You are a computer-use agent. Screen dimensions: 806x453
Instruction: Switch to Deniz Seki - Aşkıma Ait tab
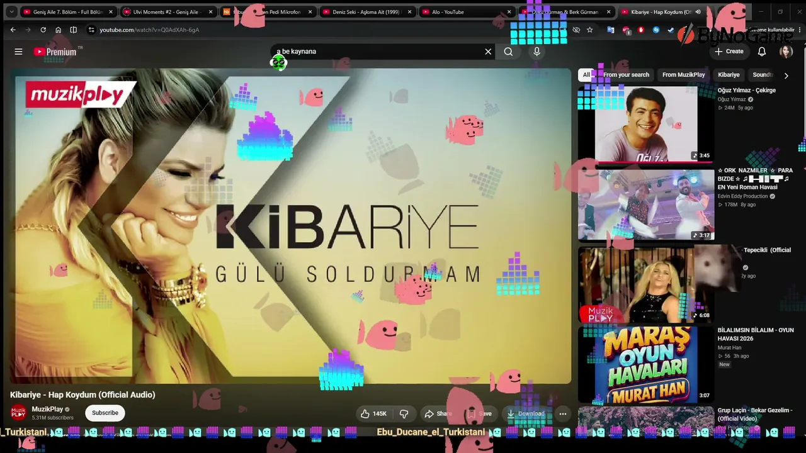tap(366, 12)
